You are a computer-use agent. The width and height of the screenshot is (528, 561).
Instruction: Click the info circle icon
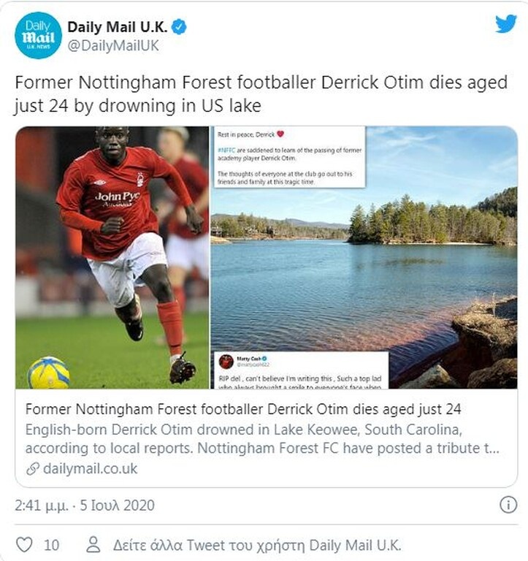pyautogui.click(x=508, y=504)
